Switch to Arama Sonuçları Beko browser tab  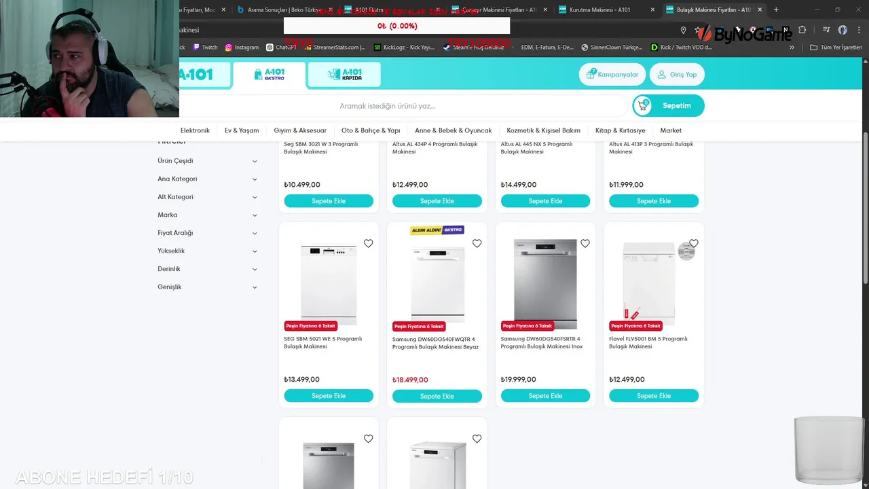[285, 10]
